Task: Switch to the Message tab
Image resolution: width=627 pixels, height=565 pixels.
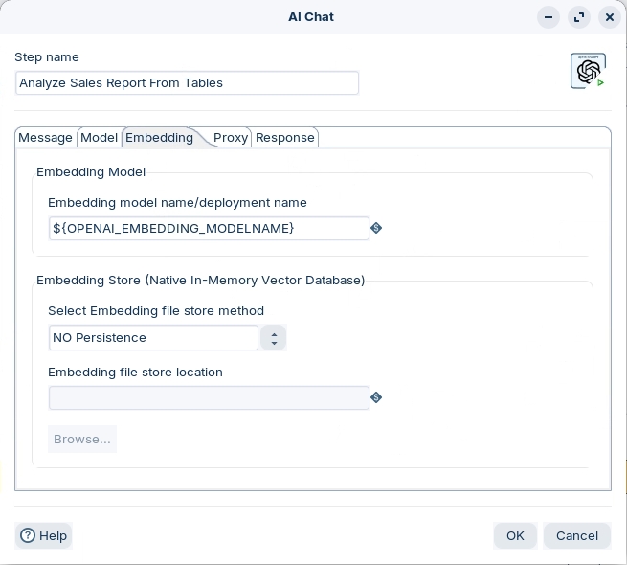Action: coord(46,138)
